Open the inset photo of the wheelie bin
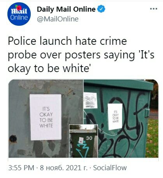Image resolution: width=163 pixels, height=178 pixels. [84, 141]
